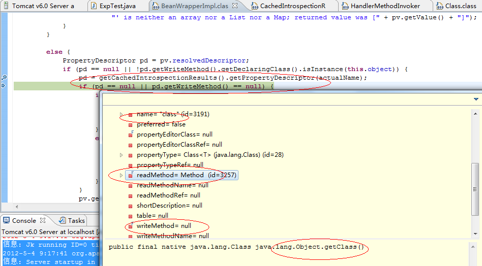Click the field icon beside readMethod
Screen dimensions: 482x266
click(131, 175)
